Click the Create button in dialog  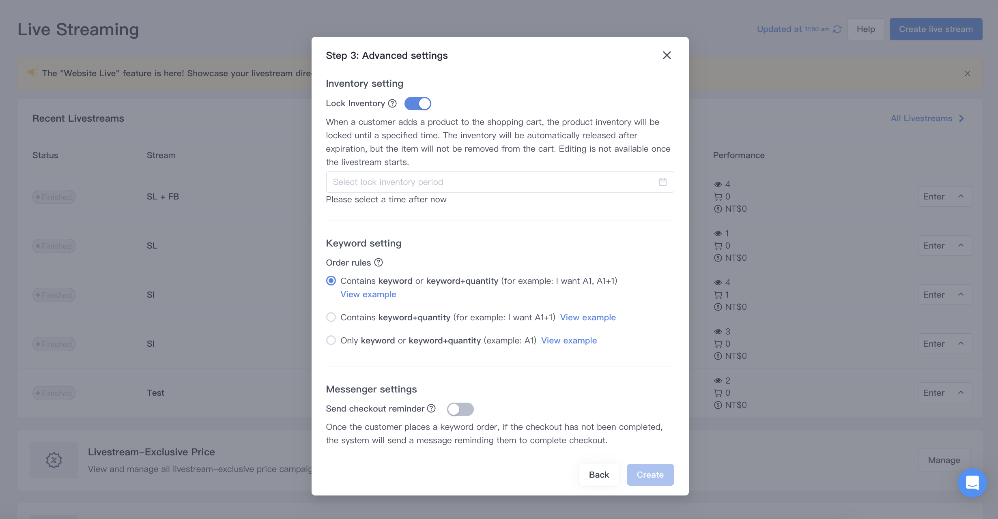(x=650, y=474)
